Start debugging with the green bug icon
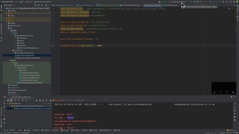 195,1
